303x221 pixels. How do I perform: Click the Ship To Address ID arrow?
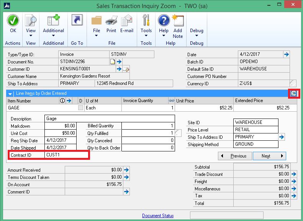point(281,137)
